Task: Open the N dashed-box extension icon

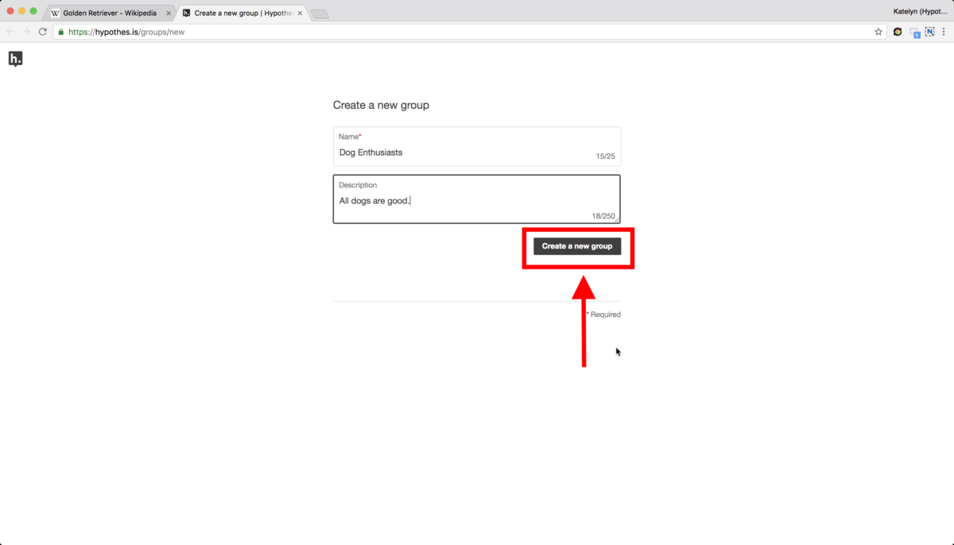Action: [930, 32]
